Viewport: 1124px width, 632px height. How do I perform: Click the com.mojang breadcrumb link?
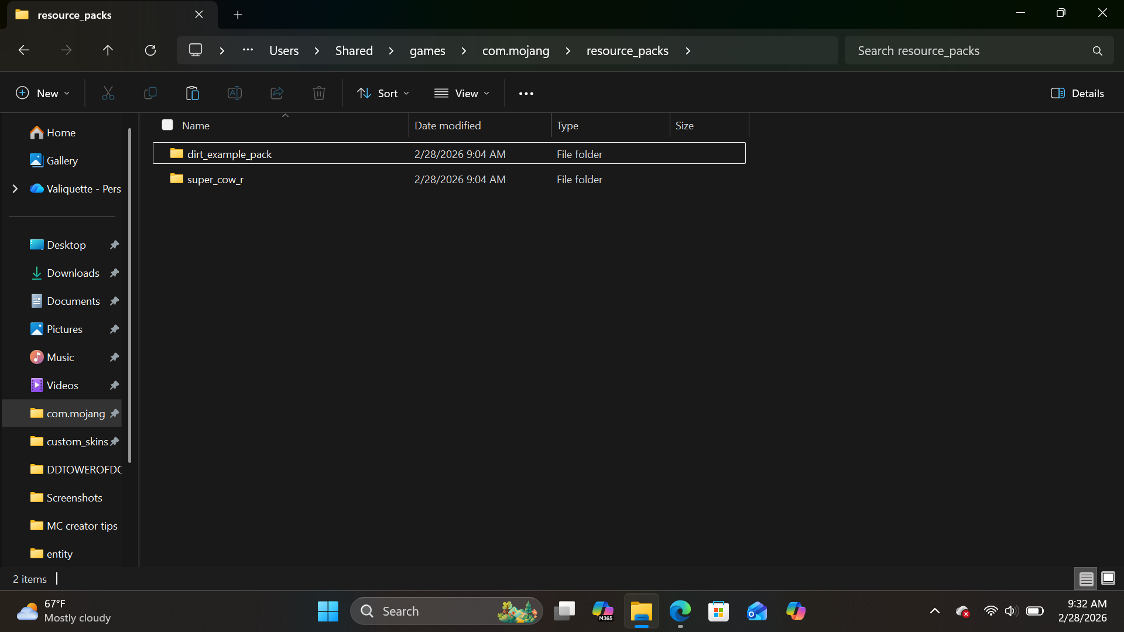516,50
